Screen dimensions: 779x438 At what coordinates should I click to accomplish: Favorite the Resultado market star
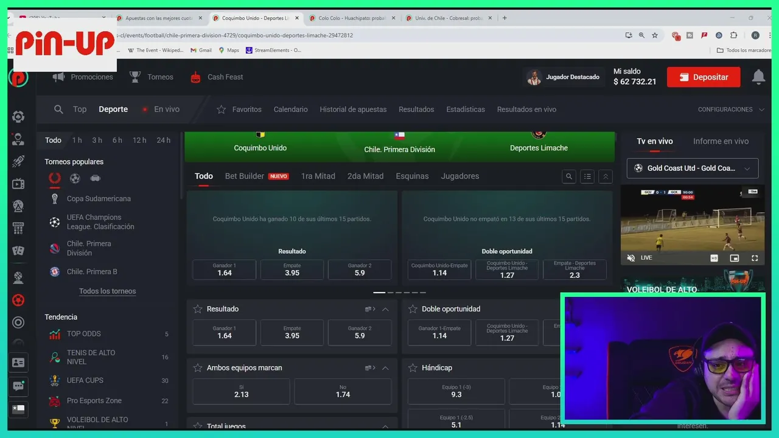coord(197,309)
